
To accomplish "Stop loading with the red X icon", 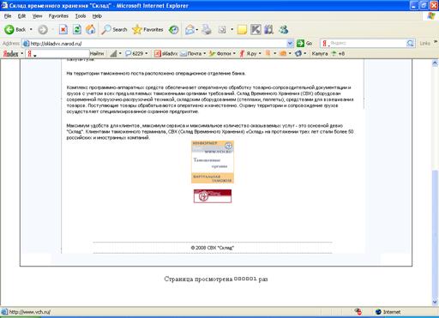I will [x=63, y=29].
